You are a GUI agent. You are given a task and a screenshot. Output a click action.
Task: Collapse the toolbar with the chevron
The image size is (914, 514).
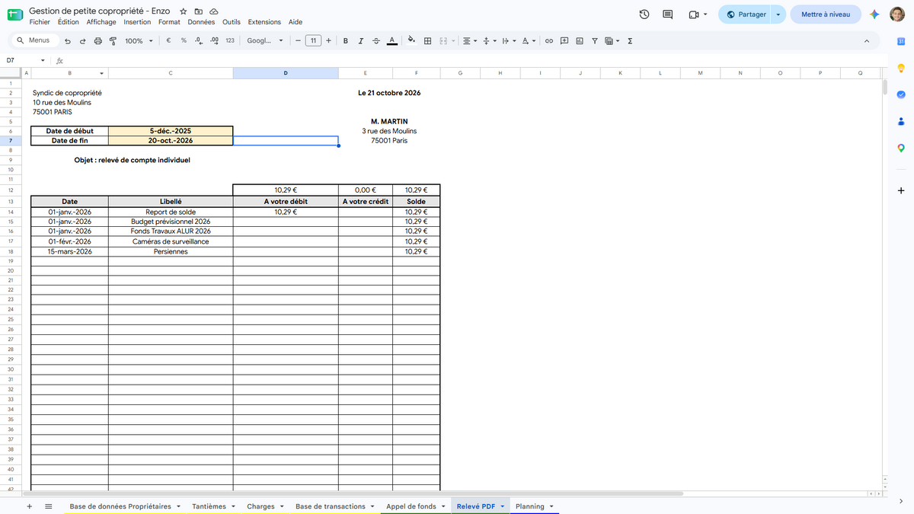coord(867,40)
